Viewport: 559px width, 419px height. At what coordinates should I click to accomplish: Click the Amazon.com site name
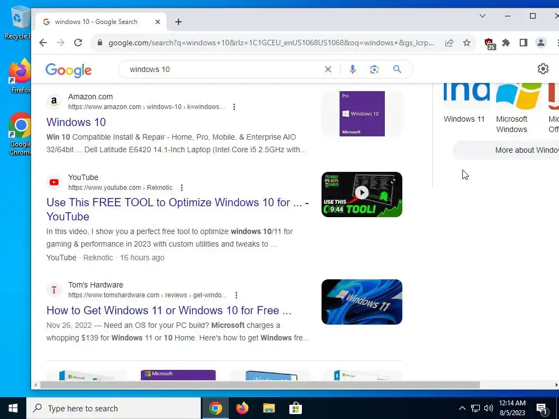coord(91,97)
